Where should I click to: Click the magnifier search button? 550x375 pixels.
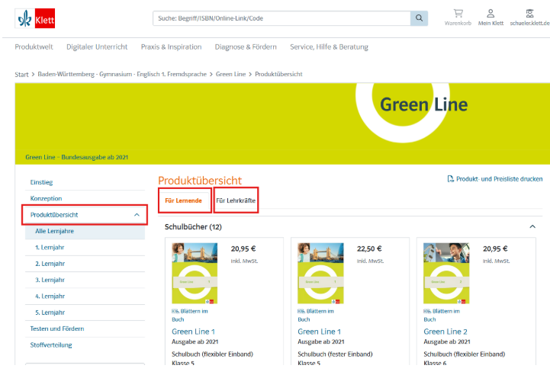coord(419,18)
